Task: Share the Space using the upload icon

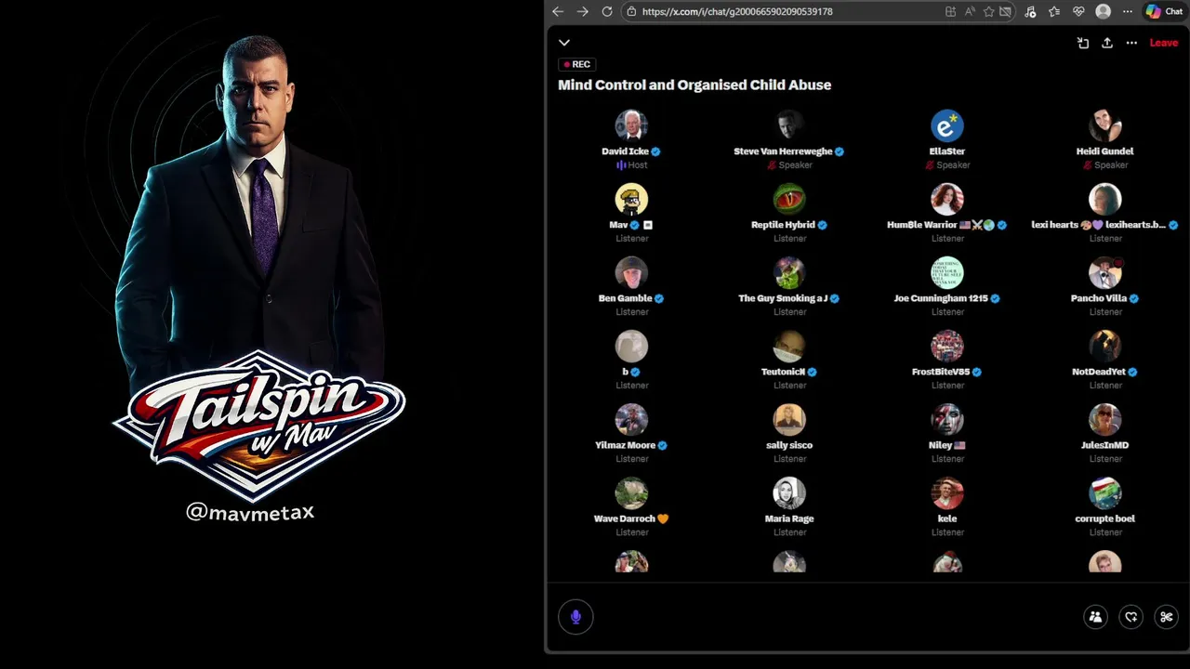Action: coord(1107,43)
